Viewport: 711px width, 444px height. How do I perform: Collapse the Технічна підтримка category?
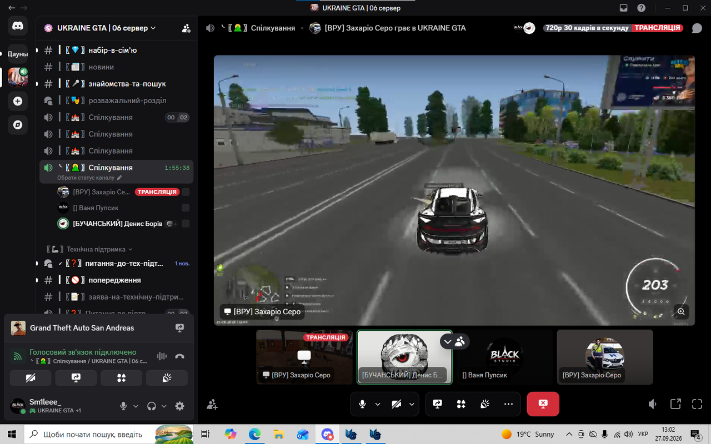(89, 249)
